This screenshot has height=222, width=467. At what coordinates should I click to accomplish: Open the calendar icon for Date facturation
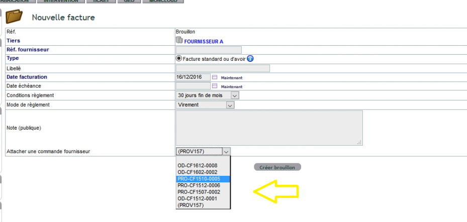coord(215,77)
